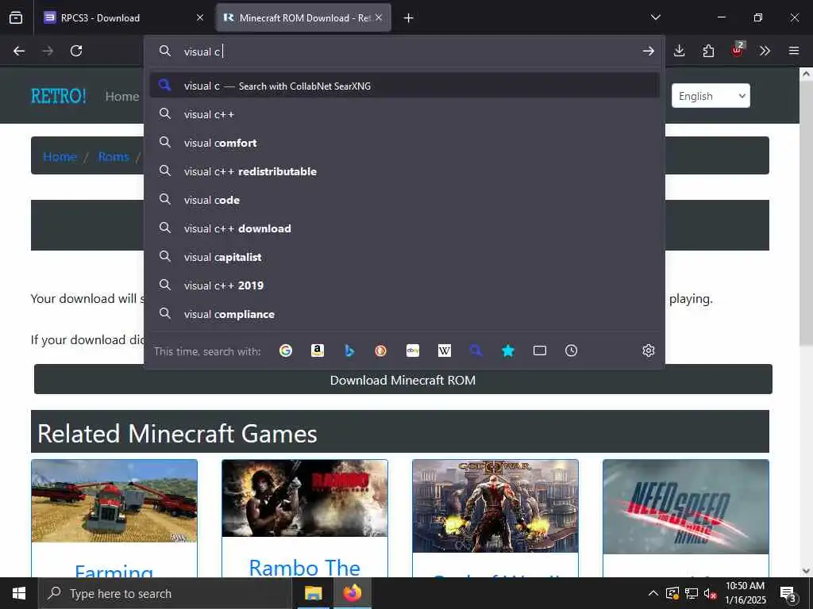The image size is (813, 609).
Task: Go forward one page
Action: point(48,51)
